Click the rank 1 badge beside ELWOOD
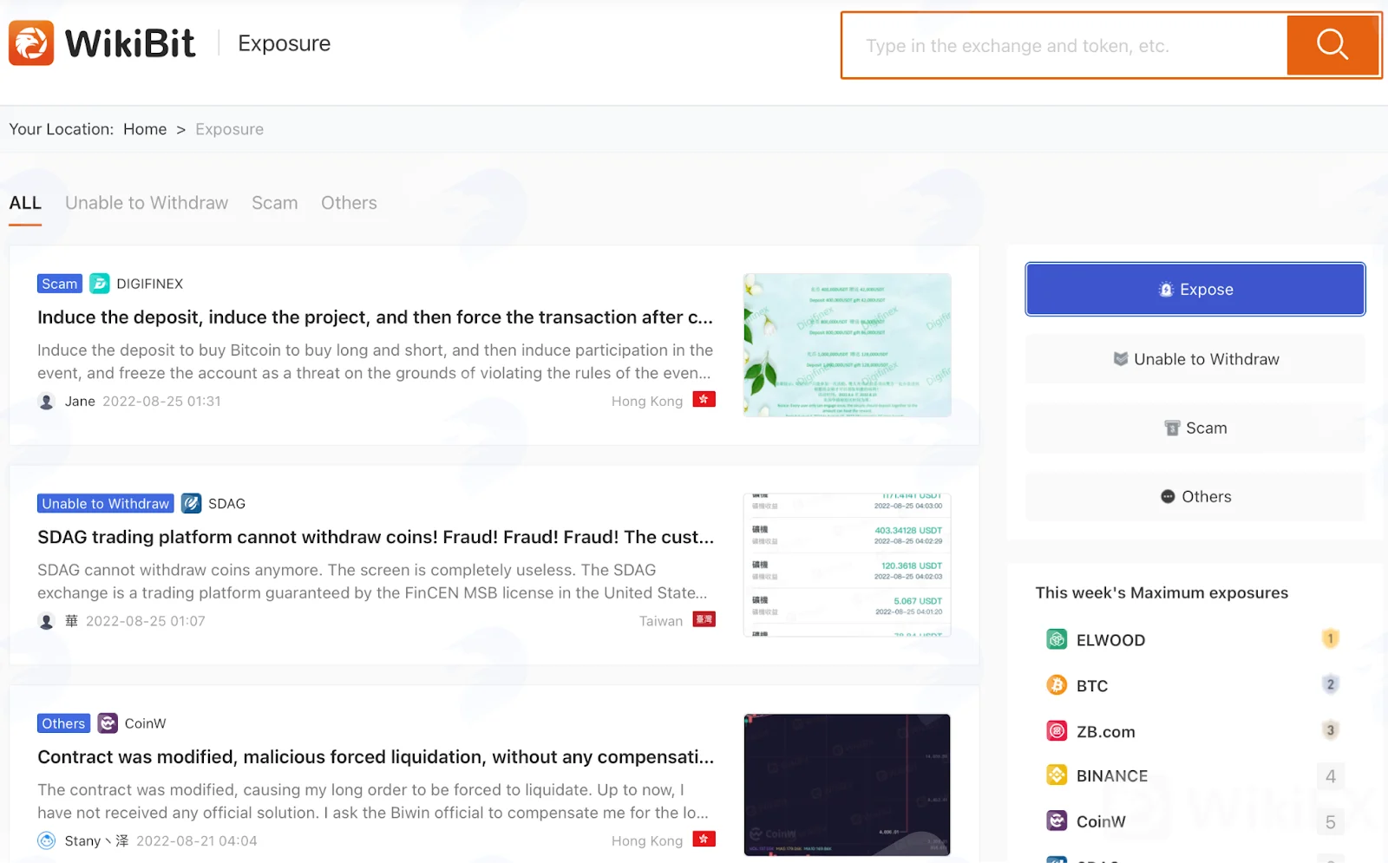 pos(1330,639)
